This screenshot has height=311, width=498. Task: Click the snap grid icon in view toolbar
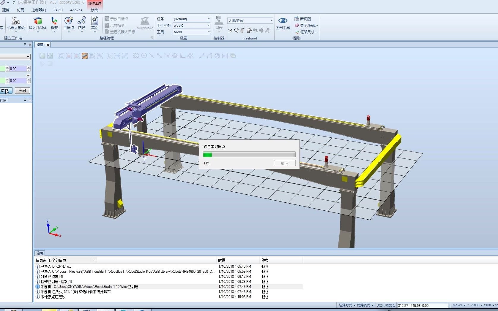tap(136, 55)
